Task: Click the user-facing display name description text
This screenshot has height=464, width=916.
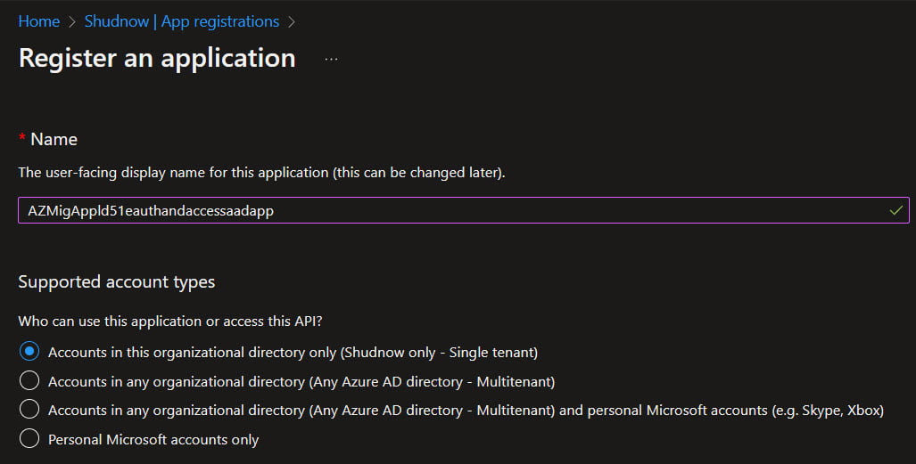Action: coord(261,173)
